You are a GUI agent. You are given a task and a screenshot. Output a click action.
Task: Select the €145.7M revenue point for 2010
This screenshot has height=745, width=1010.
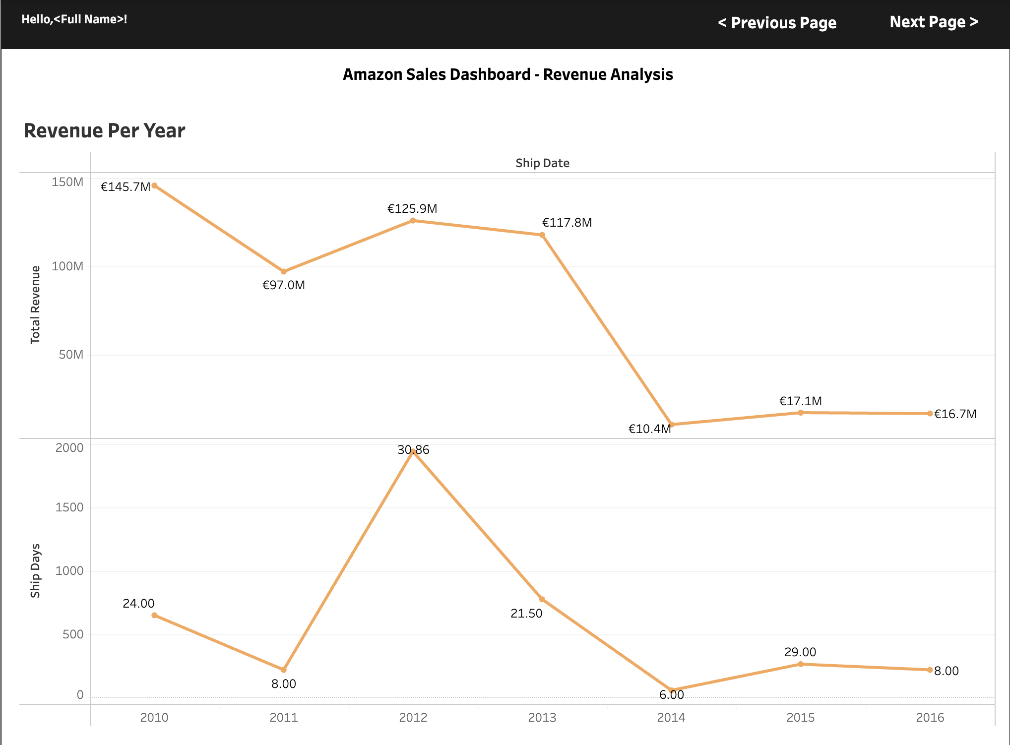pos(155,186)
